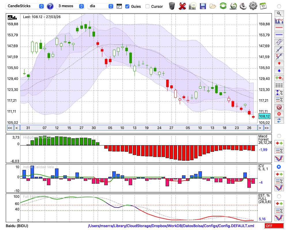288x230 pixels.
Task: Click the trash can icon in toolbar
Action: [172, 6]
